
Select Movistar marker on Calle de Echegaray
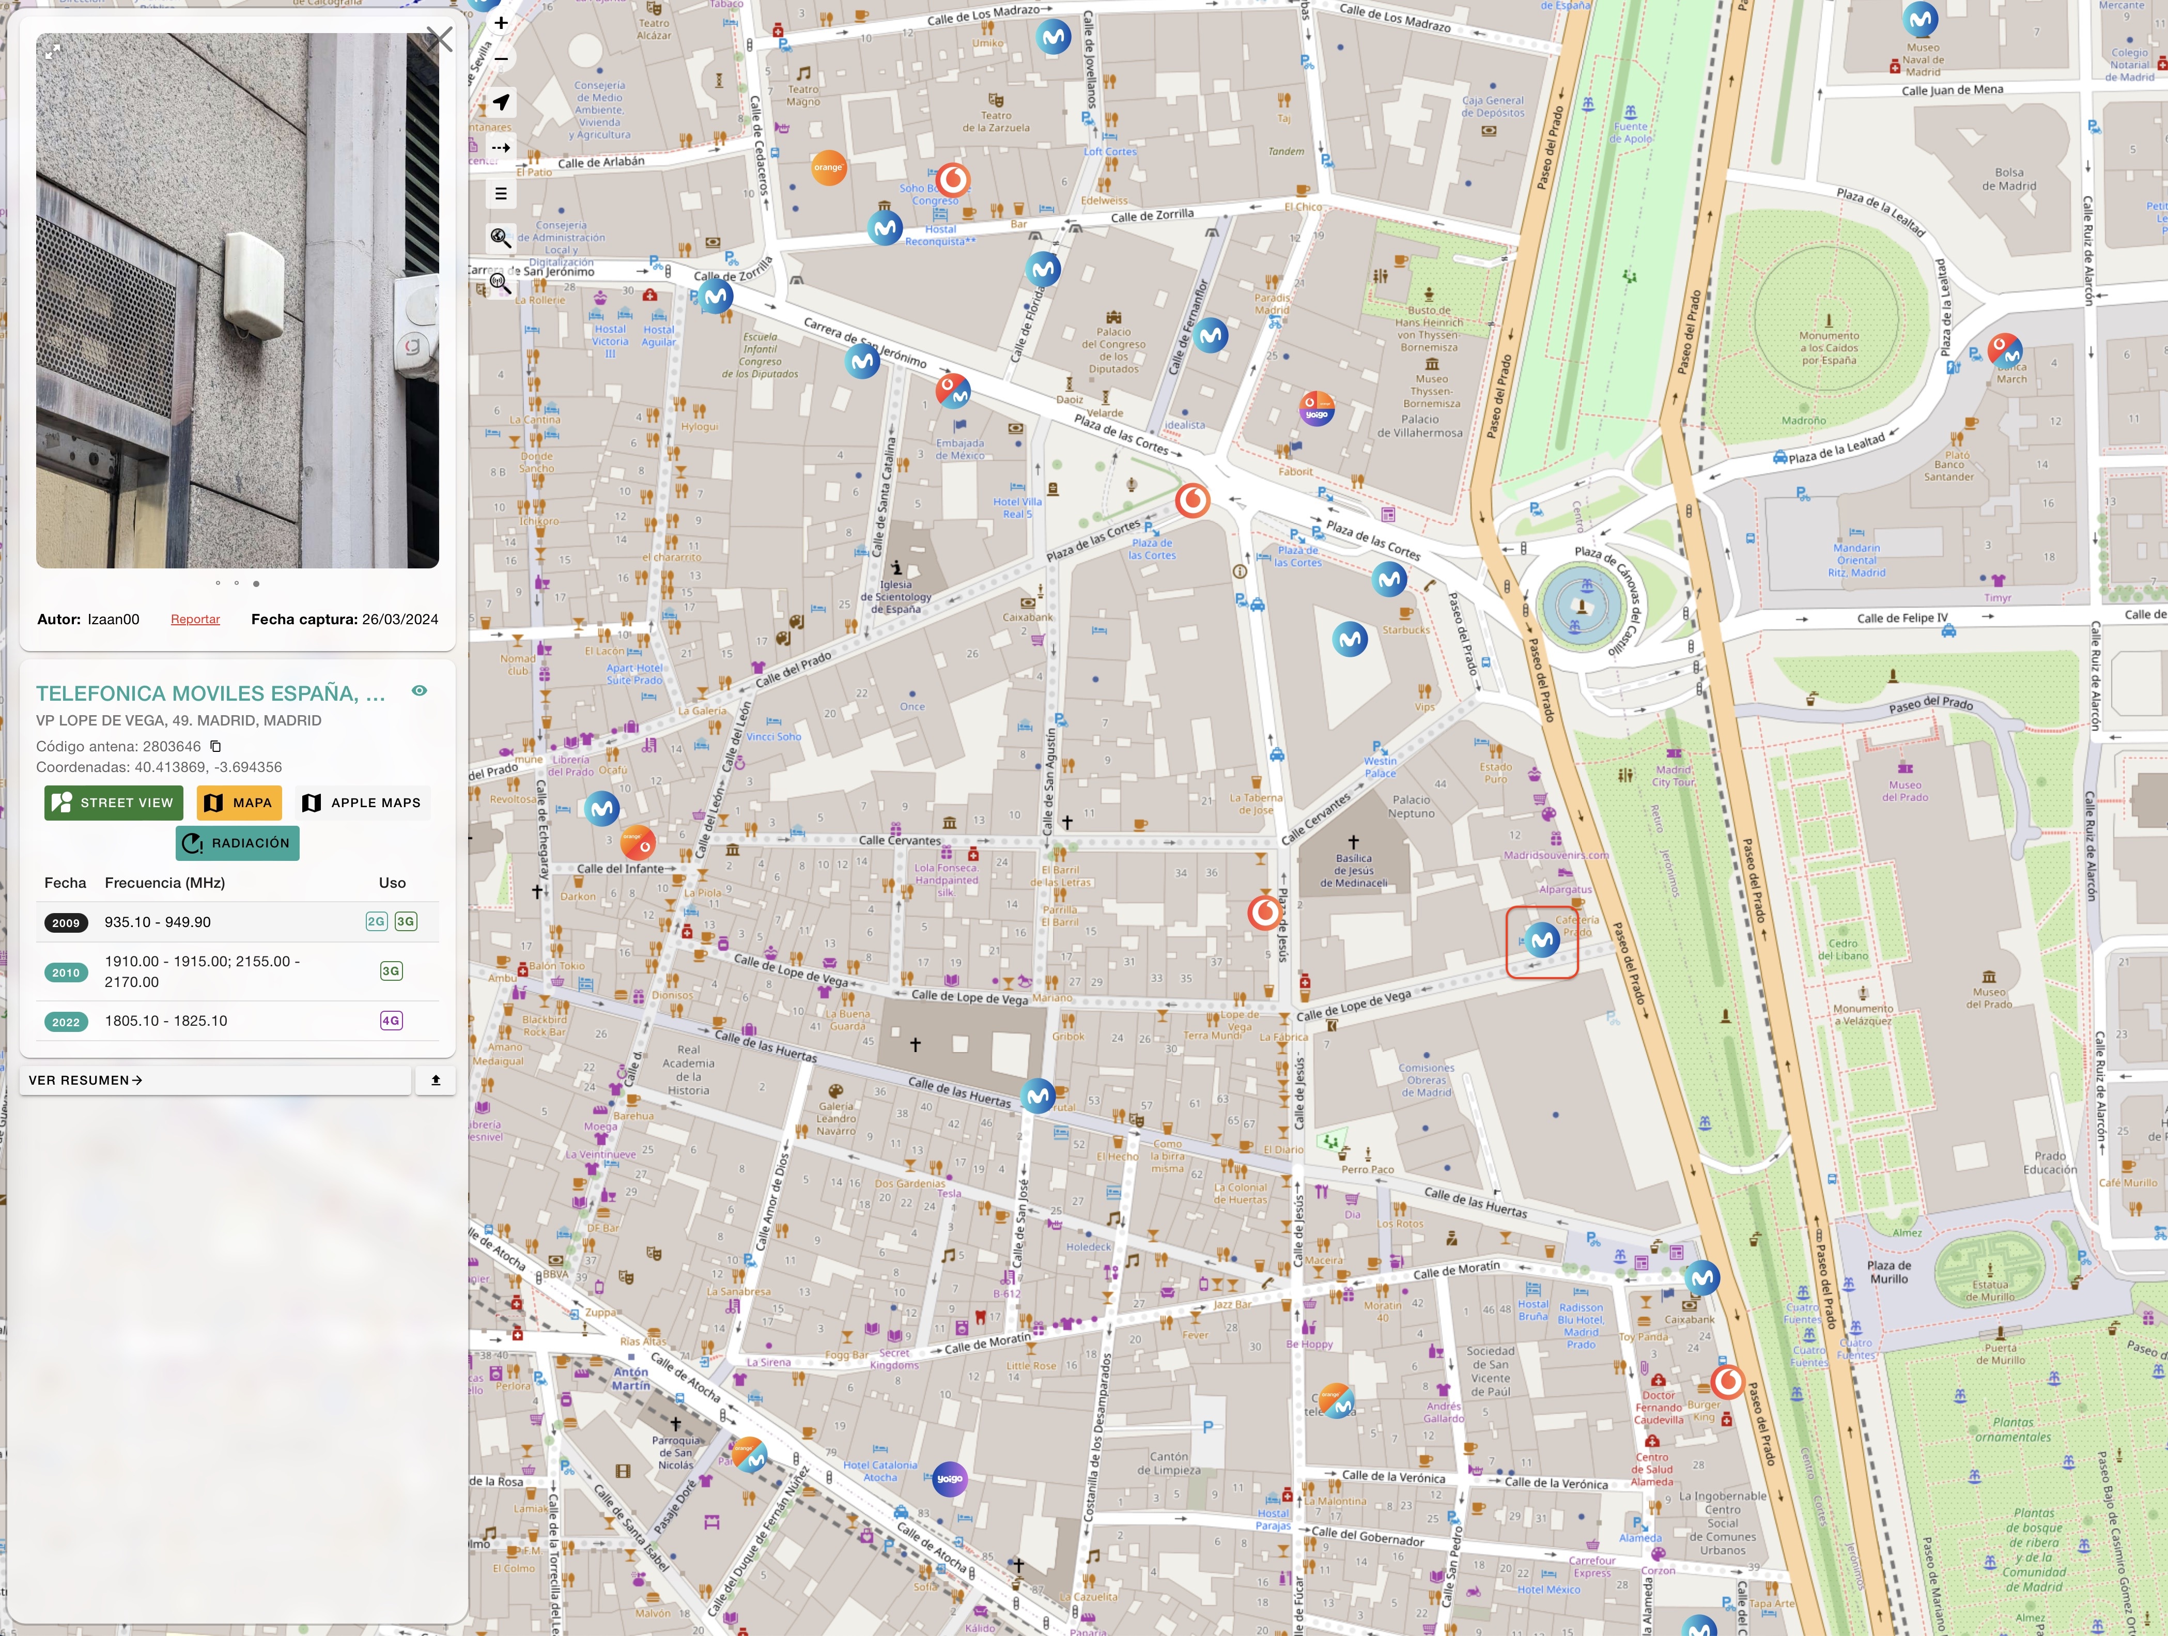tap(602, 810)
